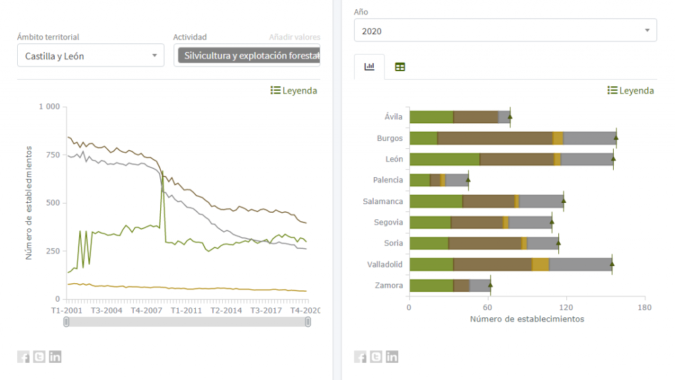Share the line chart on Twitter
The height and width of the screenshot is (380, 675).
coord(39,357)
